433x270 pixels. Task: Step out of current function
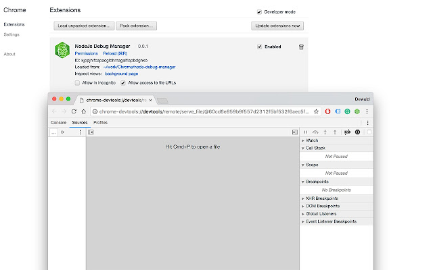[335, 132]
